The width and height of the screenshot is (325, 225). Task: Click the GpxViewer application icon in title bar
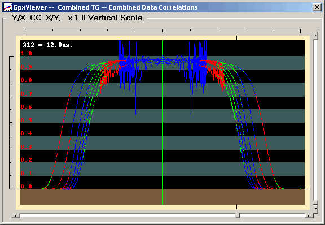[x=8, y=7]
